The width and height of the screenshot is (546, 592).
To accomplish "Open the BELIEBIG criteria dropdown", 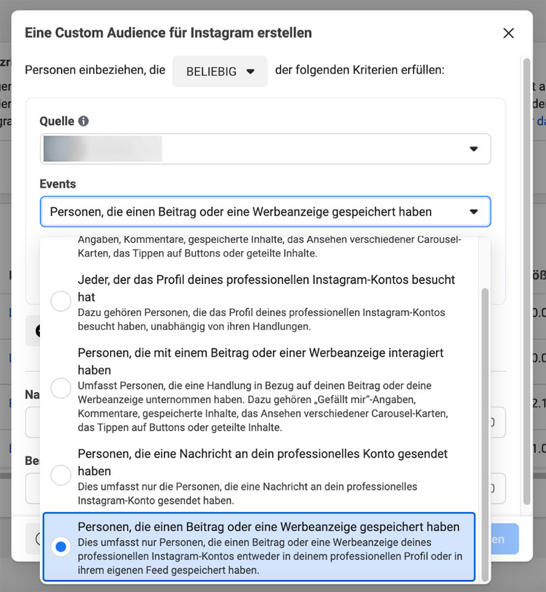I will (220, 71).
